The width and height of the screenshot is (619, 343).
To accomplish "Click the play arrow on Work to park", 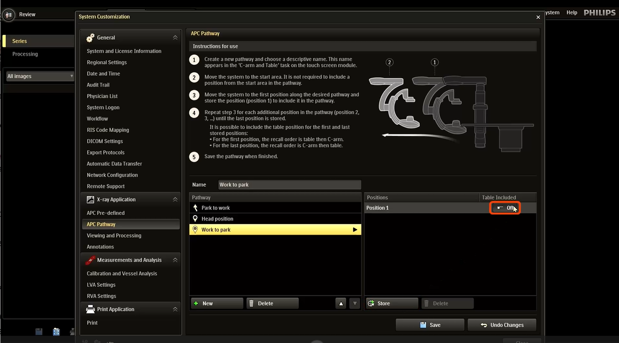I will point(355,230).
